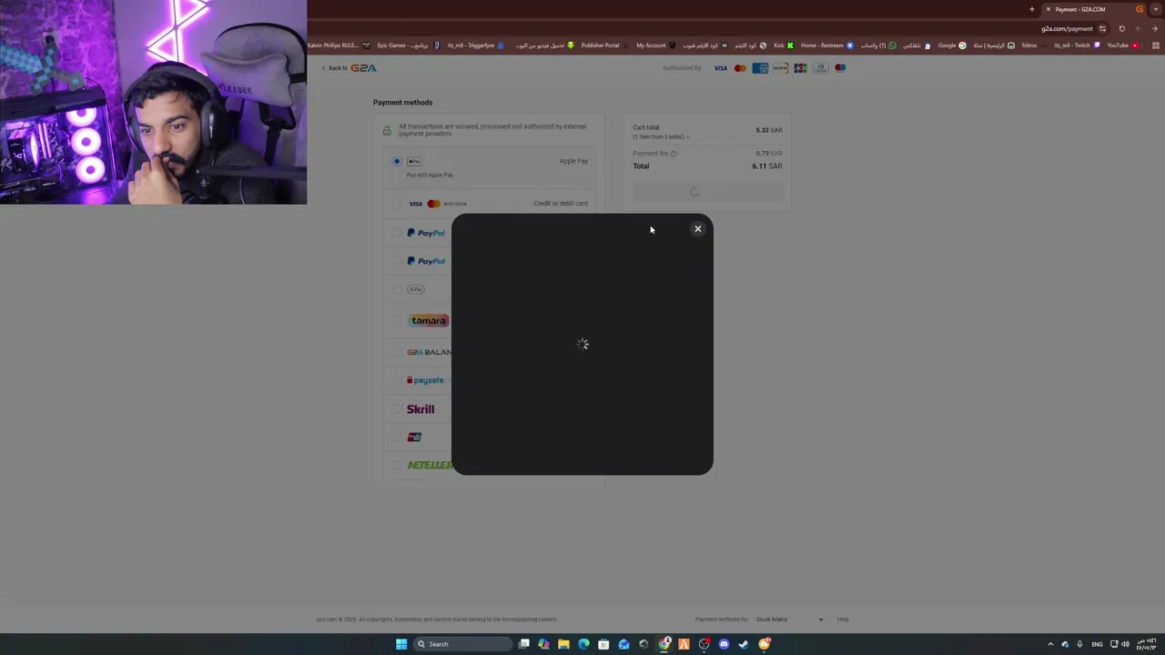Open the Home - Restream bookmark
This screenshot has height=655, width=1165.
click(826, 45)
